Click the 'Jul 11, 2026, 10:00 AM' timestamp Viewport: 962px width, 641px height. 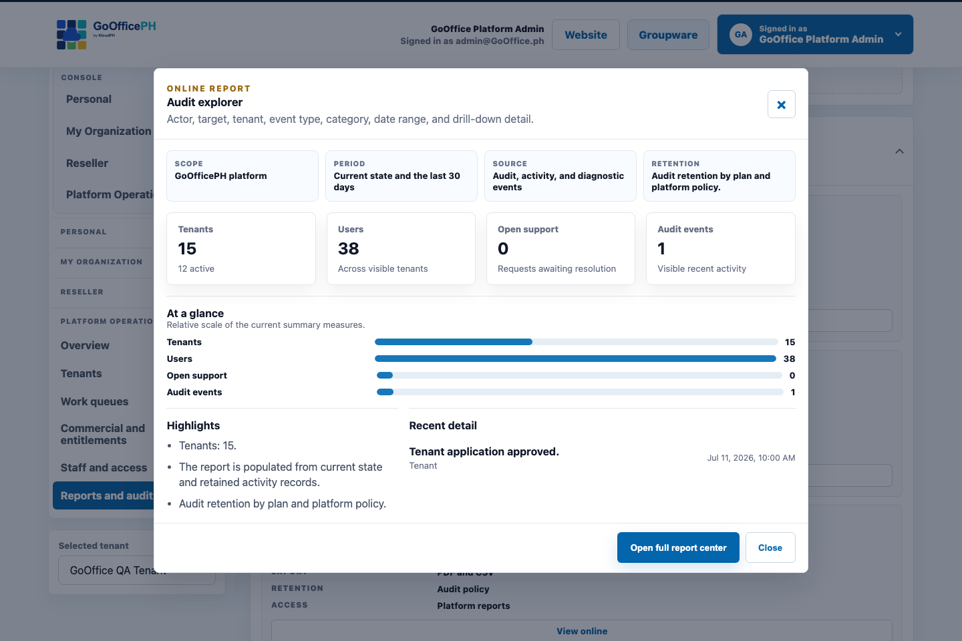coord(751,458)
